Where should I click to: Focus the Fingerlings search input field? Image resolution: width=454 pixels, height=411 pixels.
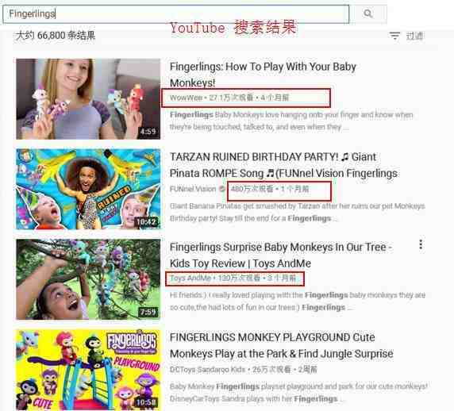[175, 13]
